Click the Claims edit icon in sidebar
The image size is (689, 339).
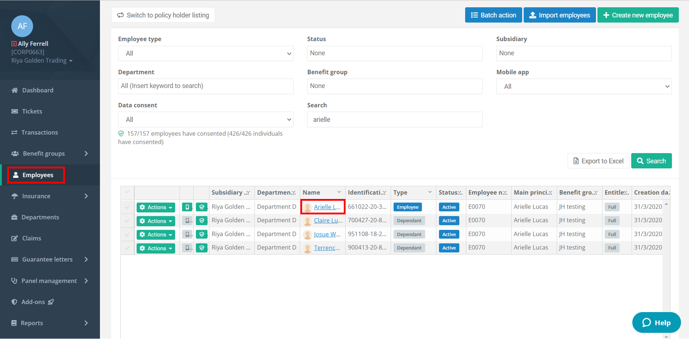pyautogui.click(x=15, y=238)
